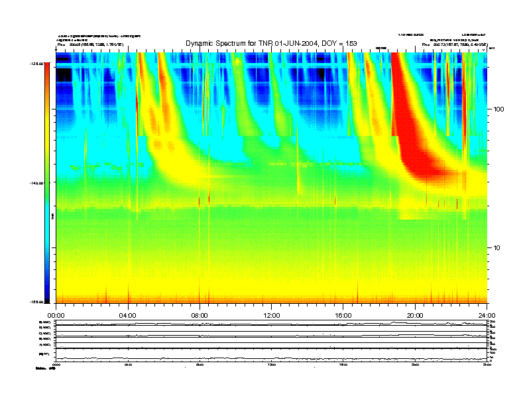Screen dimensions: 525x406
Task: Click the bottom line-plot panel's left axis label
Action: (x=44, y=354)
